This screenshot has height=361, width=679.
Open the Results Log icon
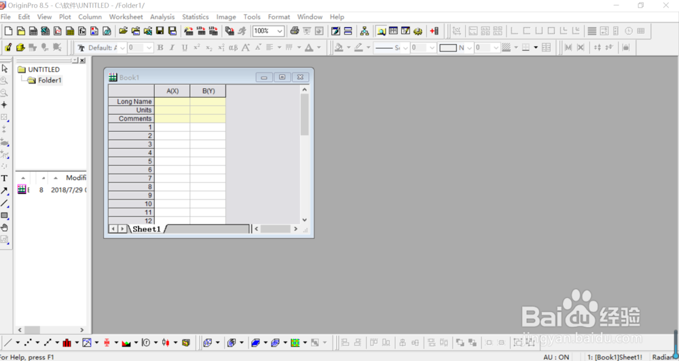coord(393,31)
